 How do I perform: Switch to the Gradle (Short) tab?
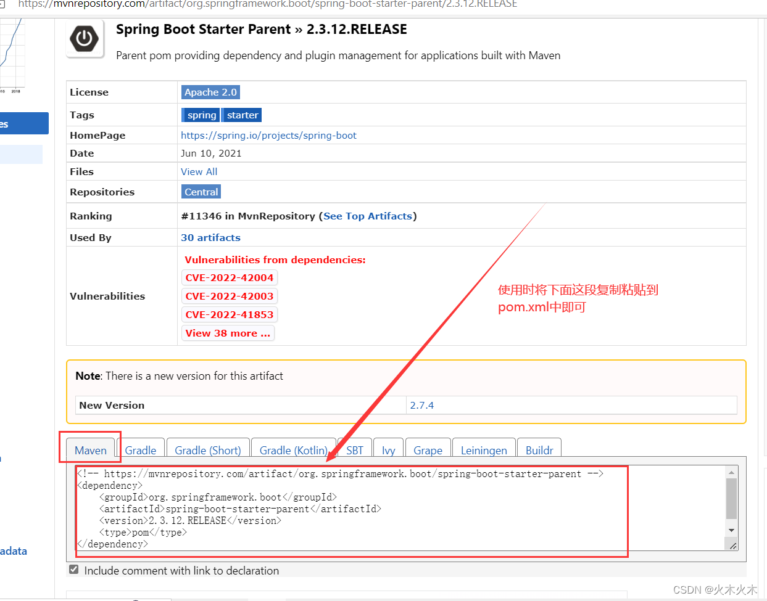click(208, 450)
